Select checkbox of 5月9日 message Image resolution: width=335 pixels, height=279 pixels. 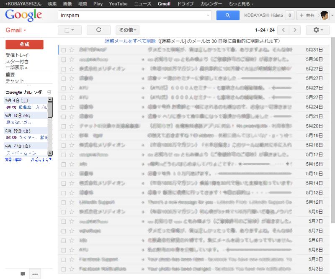[64, 212]
